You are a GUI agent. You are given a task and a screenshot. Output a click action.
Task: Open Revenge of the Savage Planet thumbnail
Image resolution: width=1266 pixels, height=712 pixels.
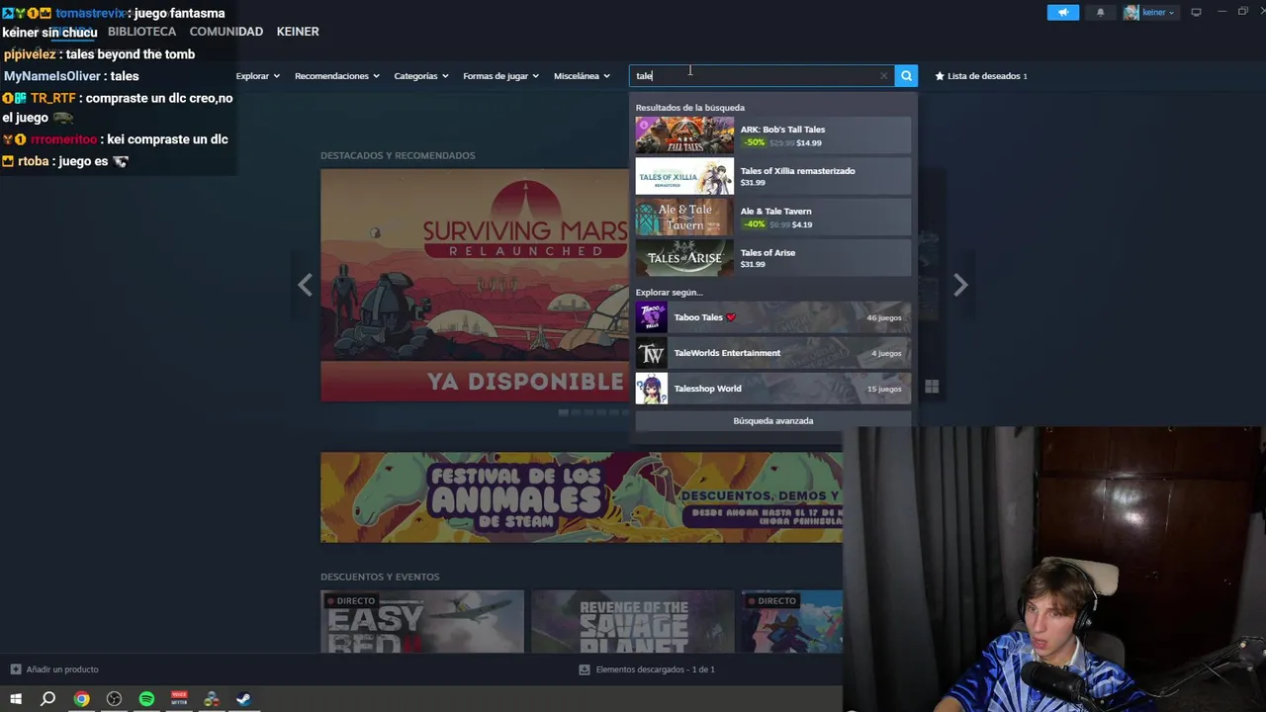click(633, 621)
